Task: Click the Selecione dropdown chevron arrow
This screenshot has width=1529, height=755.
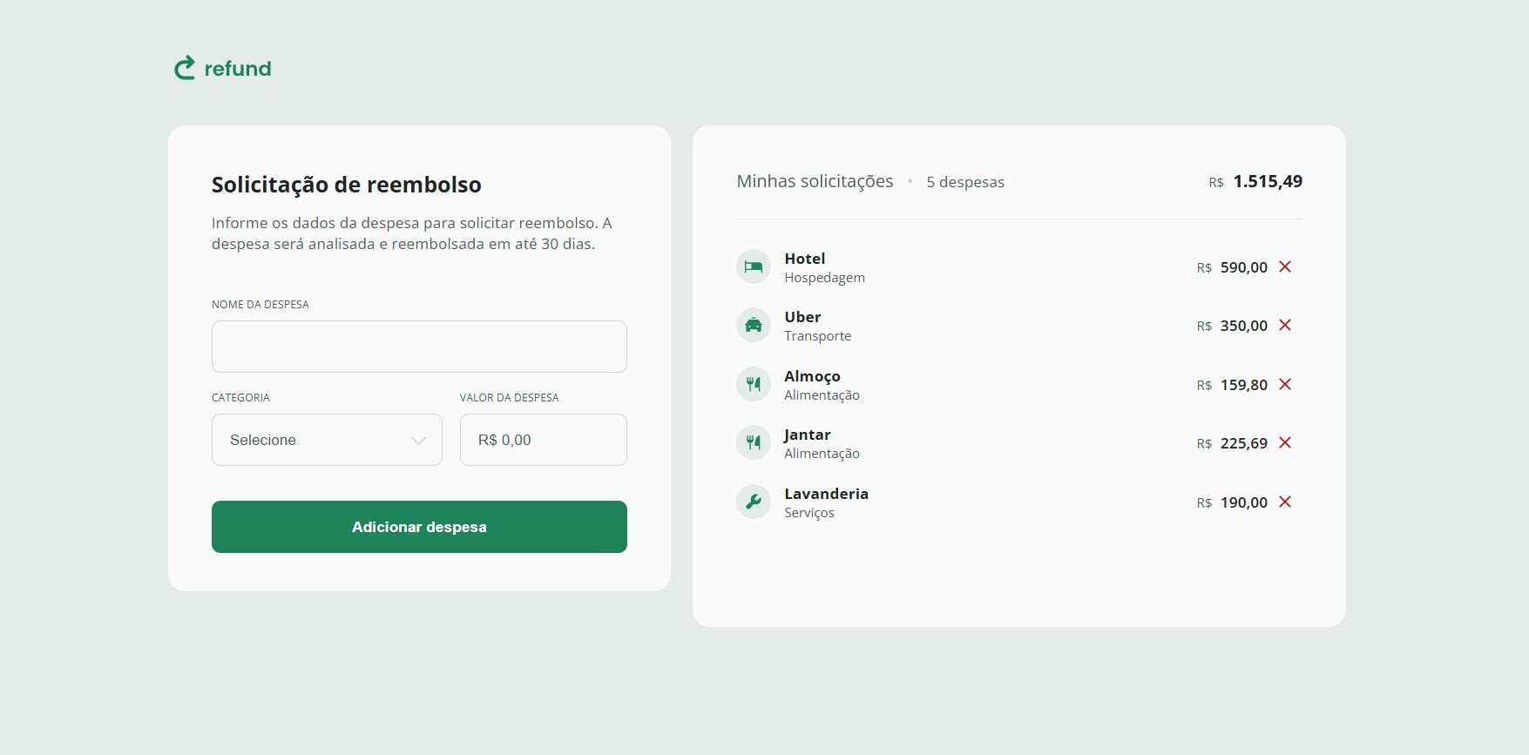Action: point(418,441)
